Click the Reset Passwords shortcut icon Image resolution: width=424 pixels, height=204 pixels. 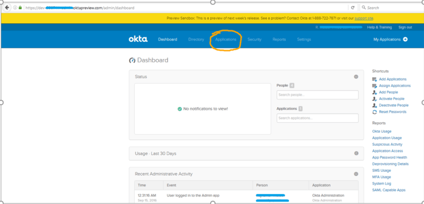coord(375,112)
